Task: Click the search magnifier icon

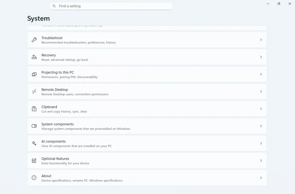Action: (x=54, y=6)
